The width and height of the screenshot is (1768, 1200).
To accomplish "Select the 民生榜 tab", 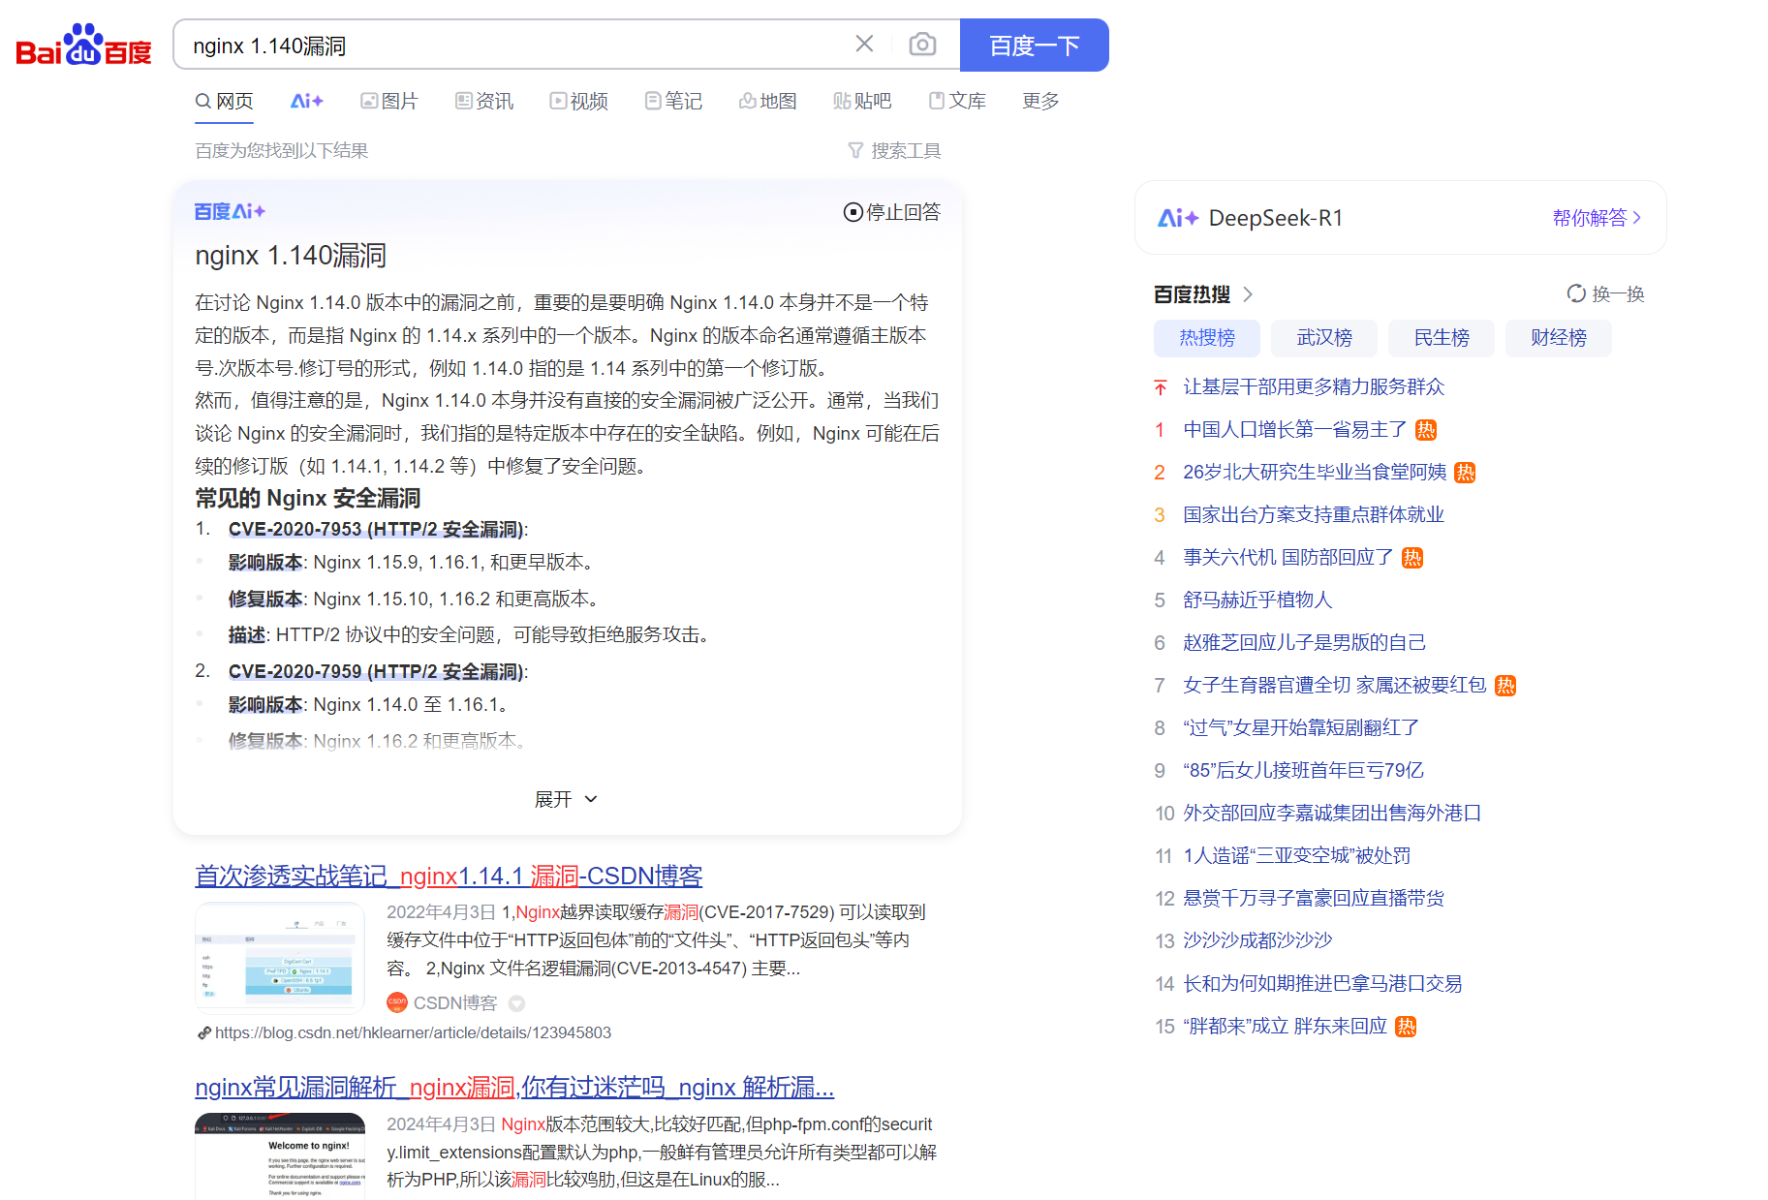I will [x=1442, y=338].
